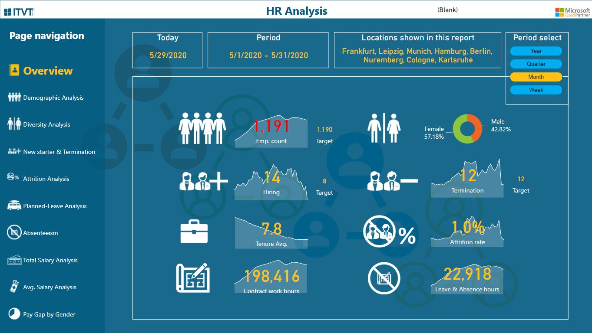The image size is (592, 333).
Task: Open Pay Gap by Gender page
Action: [x=49, y=314]
